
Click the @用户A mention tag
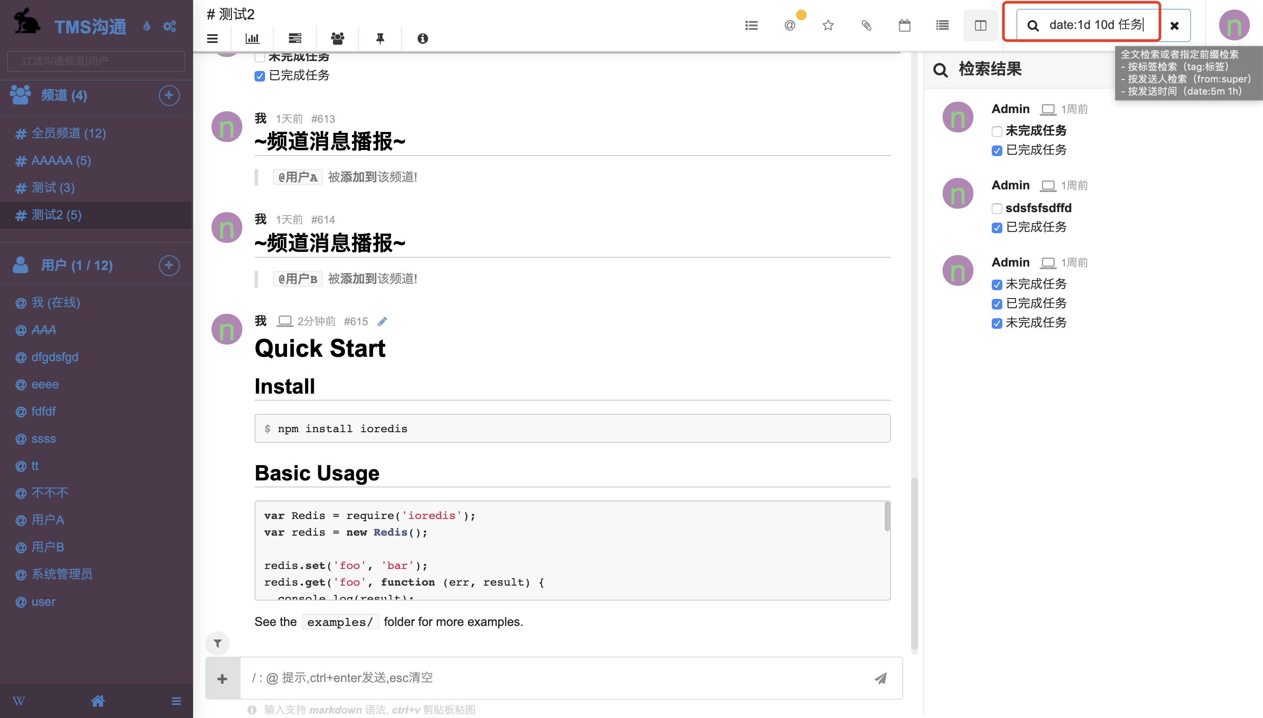298,177
